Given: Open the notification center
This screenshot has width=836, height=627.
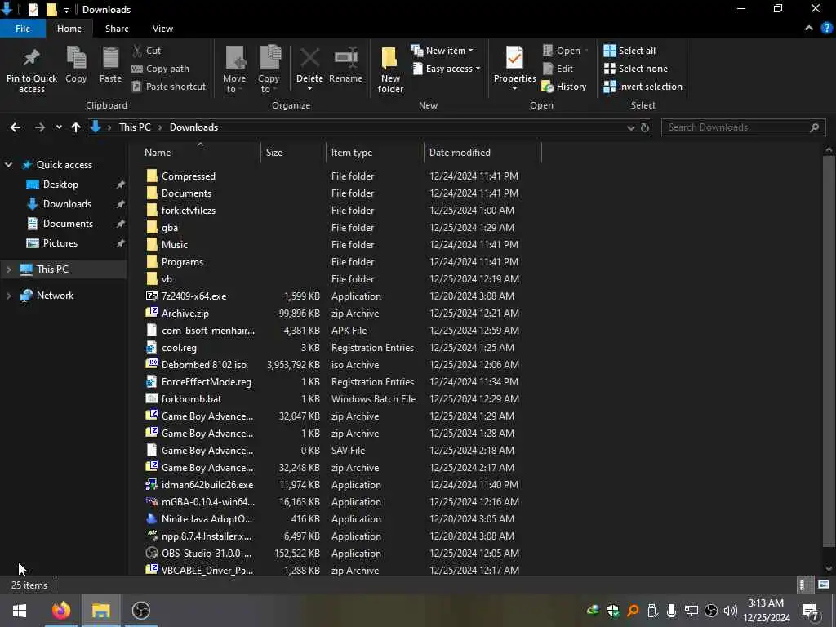Looking at the screenshot, I should pos(811,611).
